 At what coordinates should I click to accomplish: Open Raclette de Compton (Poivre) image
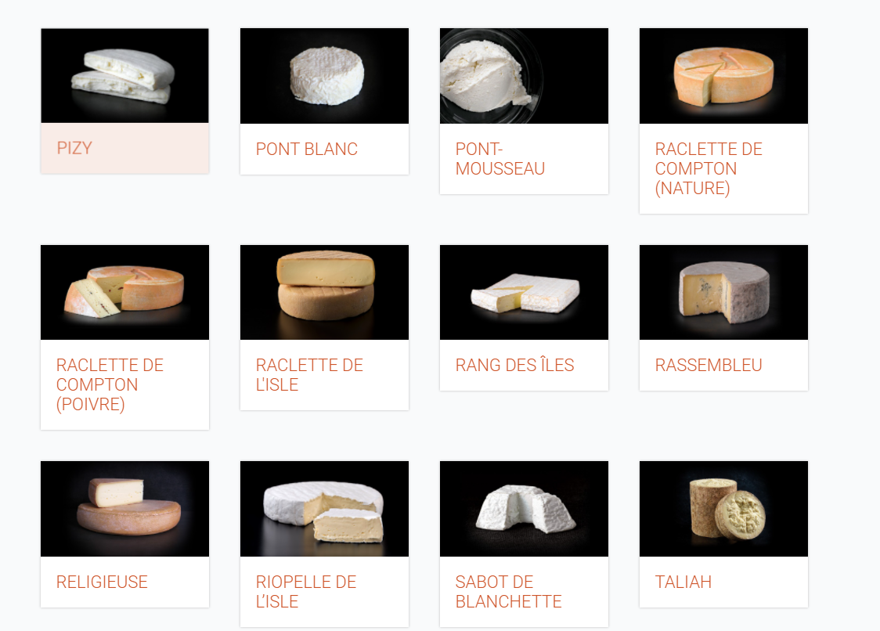(124, 292)
